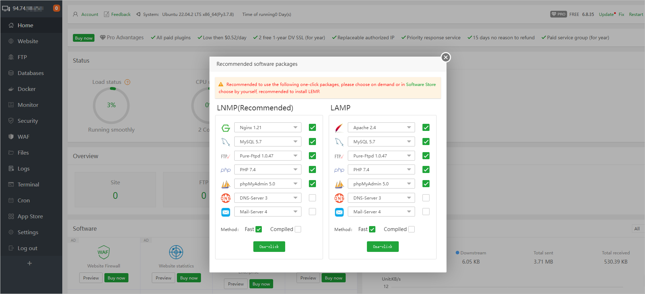The width and height of the screenshot is (645, 294).
Task: Open the LNMP phpMyAdmin 5.0 dropdown
Action: pos(268,184)
